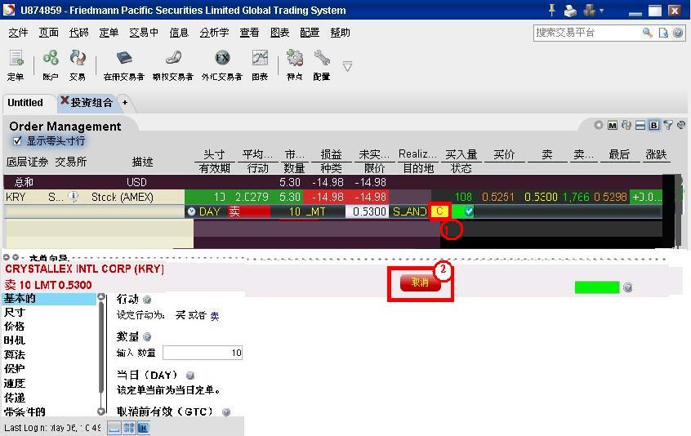This screenshot has width=691, height=436.
Task: Open the 图表 chart toolbar icon
Action: point(260,64)
